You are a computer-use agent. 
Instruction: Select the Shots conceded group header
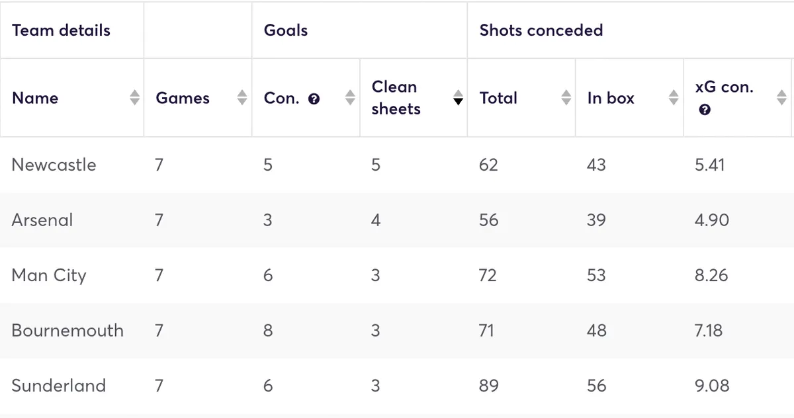coord(541,30)
